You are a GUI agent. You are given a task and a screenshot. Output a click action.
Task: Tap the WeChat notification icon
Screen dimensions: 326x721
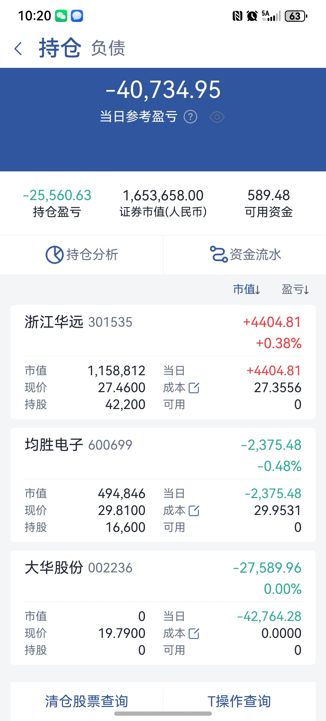coord(61,16)
